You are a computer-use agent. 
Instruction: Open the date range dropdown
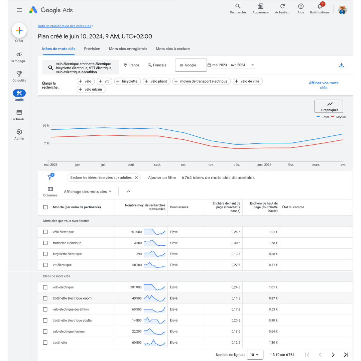pos(231,65)
